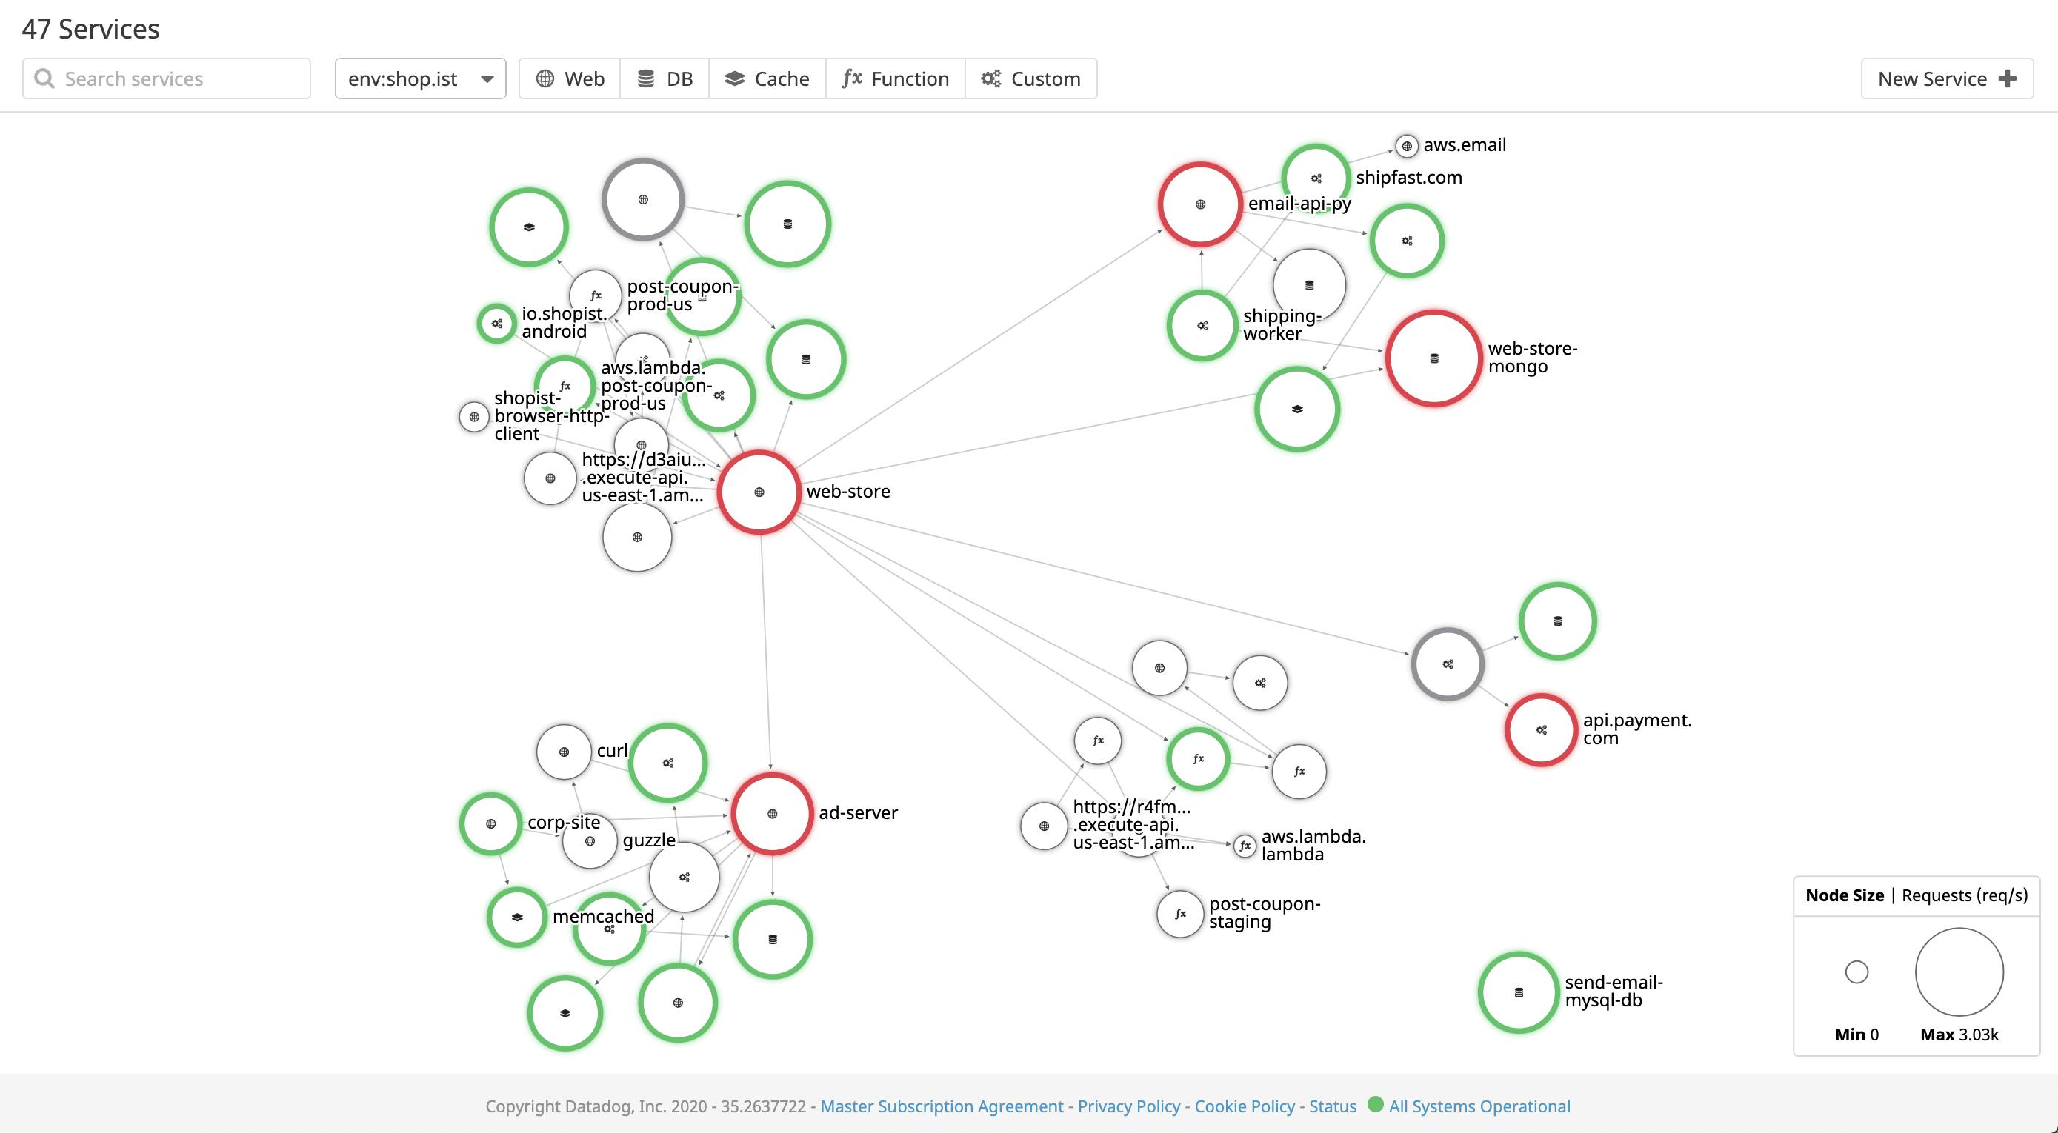Select the curl service node
The width and height of the screenshot is (2058, 1133).
click(564, 752)
